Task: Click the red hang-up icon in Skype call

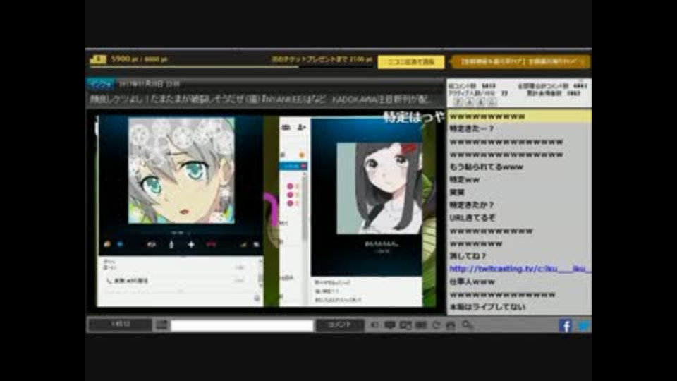Action: click(211, 245)
